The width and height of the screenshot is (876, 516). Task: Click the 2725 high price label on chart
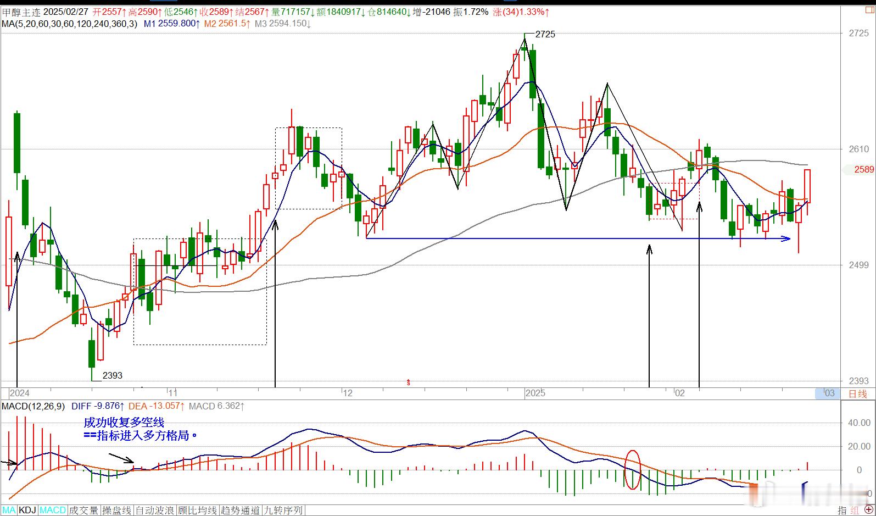pyautogui.click(x=545, y=34)
